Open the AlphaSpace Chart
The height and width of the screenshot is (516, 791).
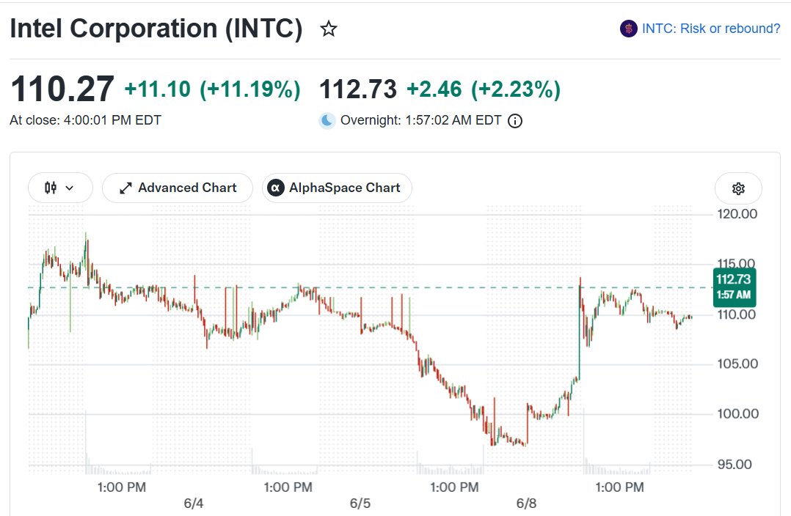coord(337,188)
